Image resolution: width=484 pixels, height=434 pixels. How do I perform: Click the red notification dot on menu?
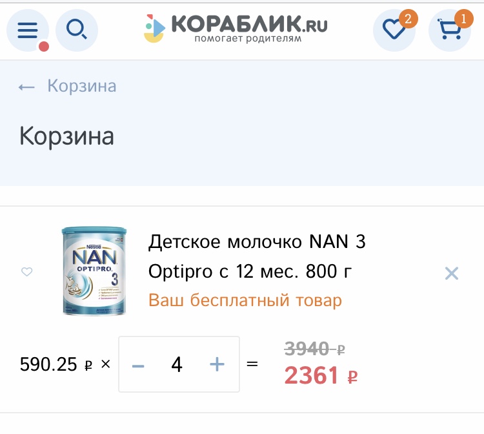tap(44, 46)
